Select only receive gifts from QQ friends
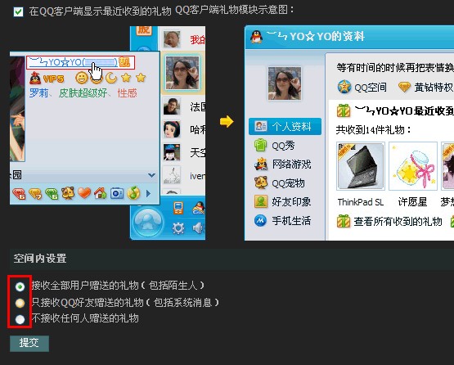The width and height of the screenshot is (454, 365). pyautogui.click(x=20, y=303)
